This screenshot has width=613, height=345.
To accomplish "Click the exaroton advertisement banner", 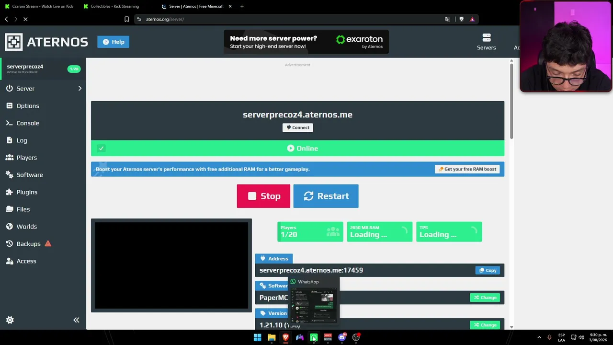I will [x=306, y=42].
